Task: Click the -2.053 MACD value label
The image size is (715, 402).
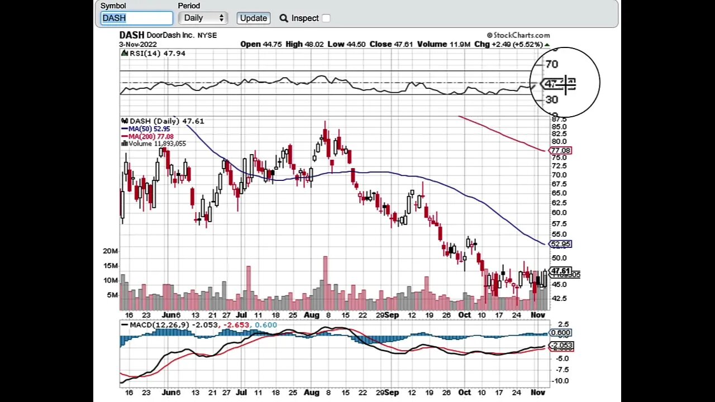Action: (561, 346)
